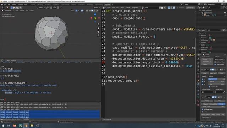Image resolution: width=227 pixels, height=128 pixels.
Task: Uncheck the Cast X axis checkbox
Action: click(203, 79)
